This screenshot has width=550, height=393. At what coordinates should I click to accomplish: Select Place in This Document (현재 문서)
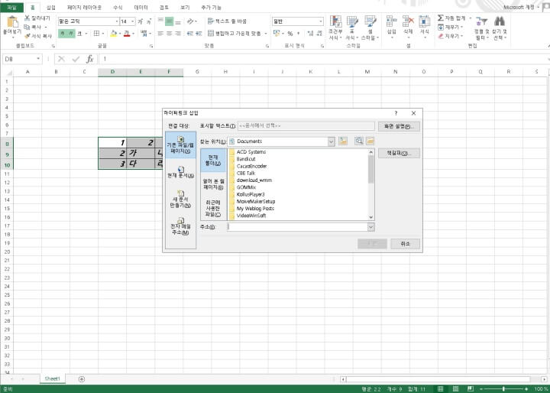(x=180, y=172)
